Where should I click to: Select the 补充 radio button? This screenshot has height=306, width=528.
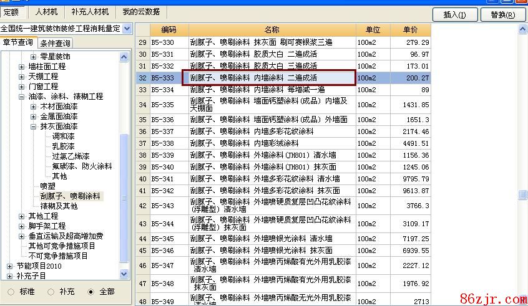[51, 291]
